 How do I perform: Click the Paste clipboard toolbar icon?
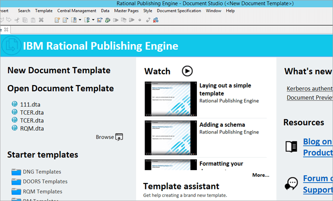[x=33, y=20]
